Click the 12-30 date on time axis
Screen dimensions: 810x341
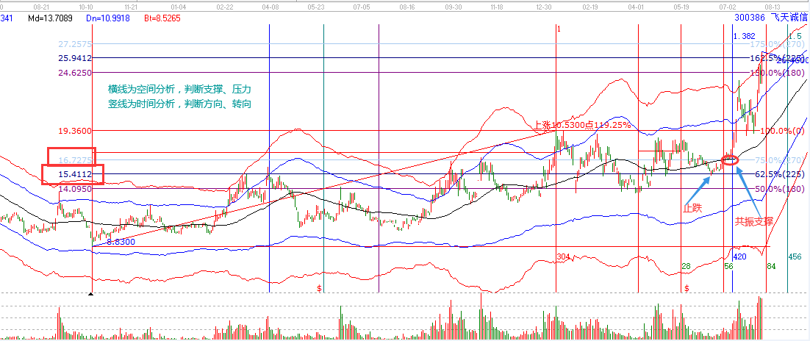(544, 5)
